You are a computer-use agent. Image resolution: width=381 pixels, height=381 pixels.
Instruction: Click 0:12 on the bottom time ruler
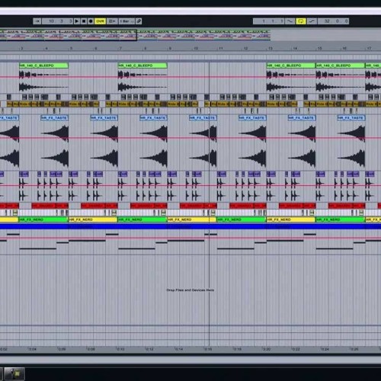149,349
